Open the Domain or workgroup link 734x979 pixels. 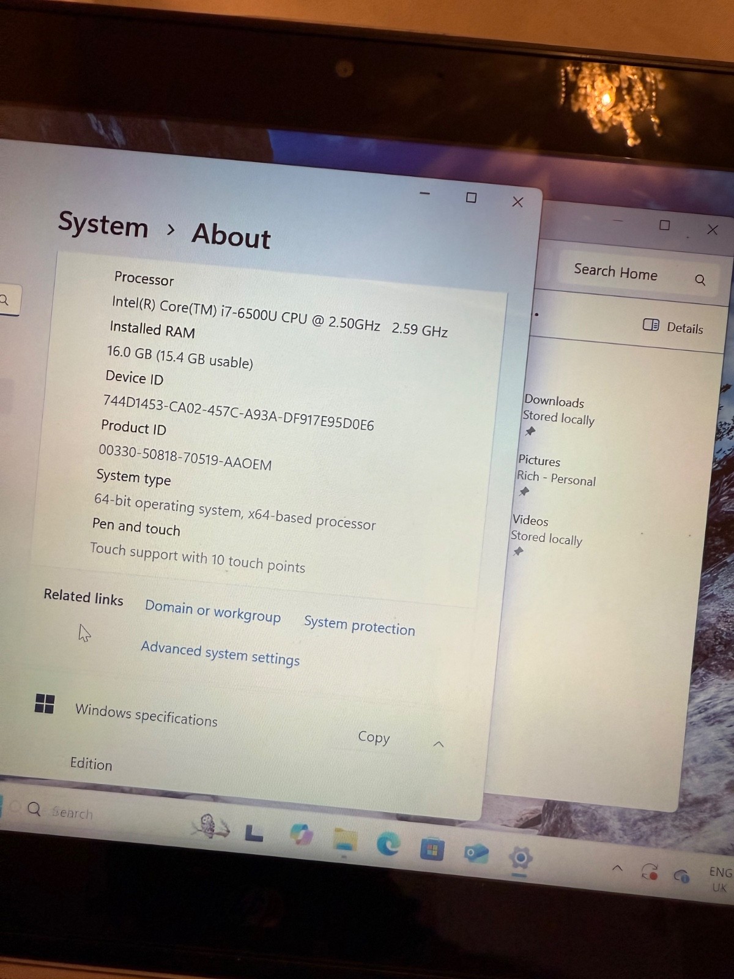click(x=213, y=611)
